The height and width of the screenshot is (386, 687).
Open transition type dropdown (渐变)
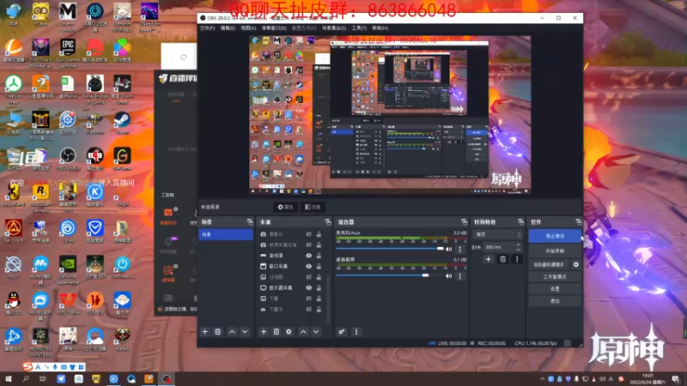(497, 234)
